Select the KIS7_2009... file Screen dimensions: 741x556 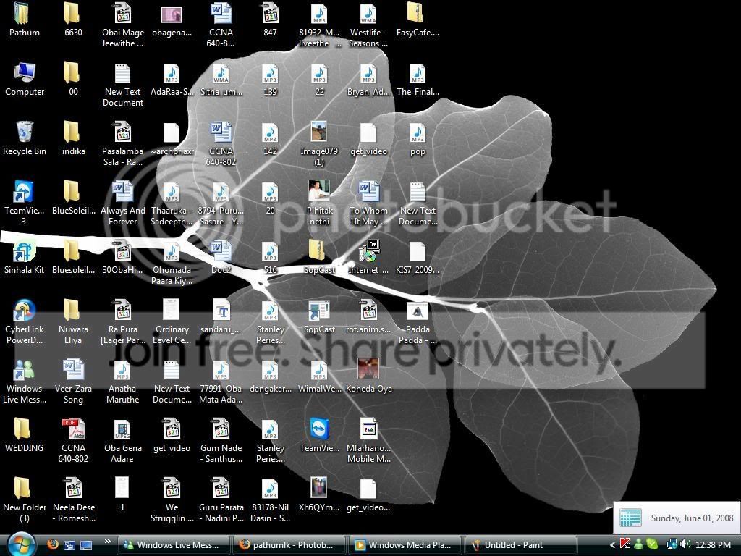click(418, 252)
